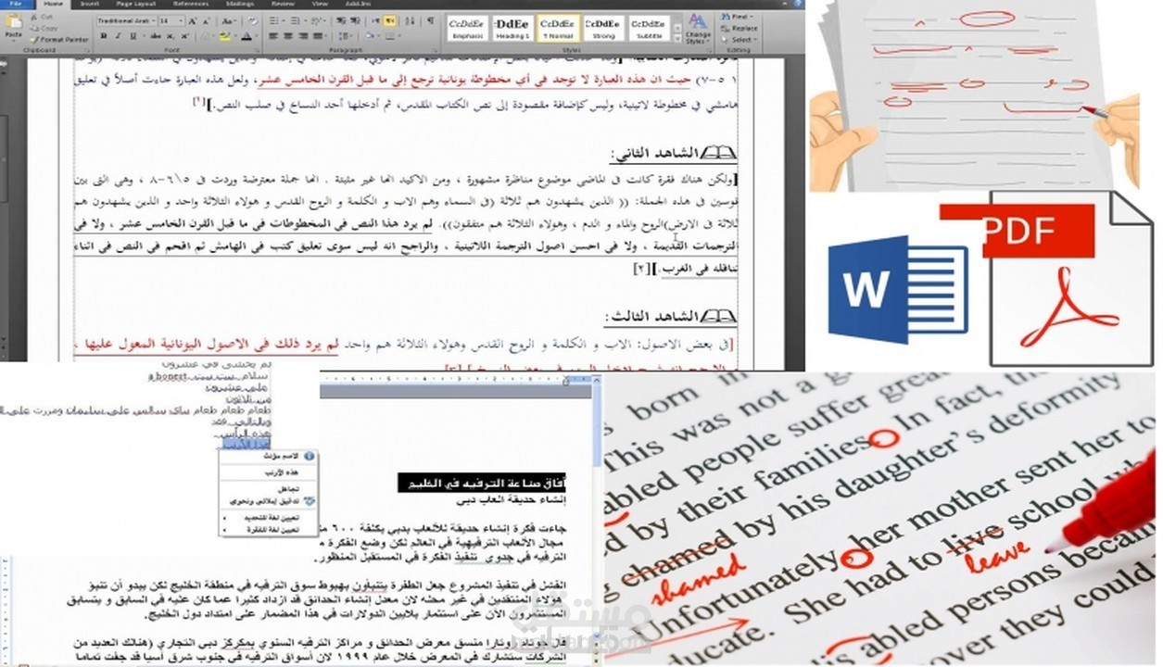
Task: Apply the Strong style
Action: pos(604,28)
